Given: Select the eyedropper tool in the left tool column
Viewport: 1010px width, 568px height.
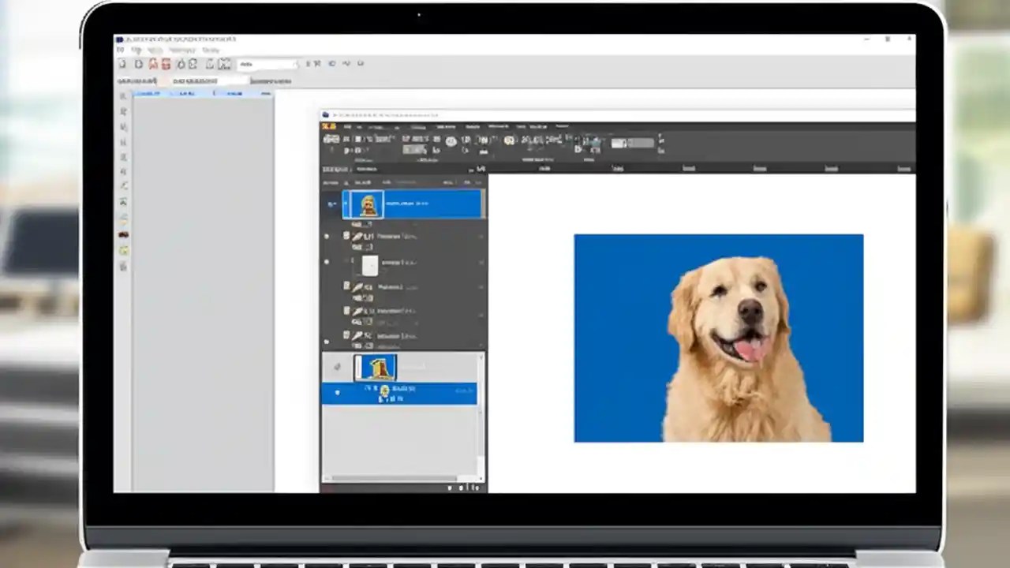Looking at the screenshot, I should click(123, 187).
